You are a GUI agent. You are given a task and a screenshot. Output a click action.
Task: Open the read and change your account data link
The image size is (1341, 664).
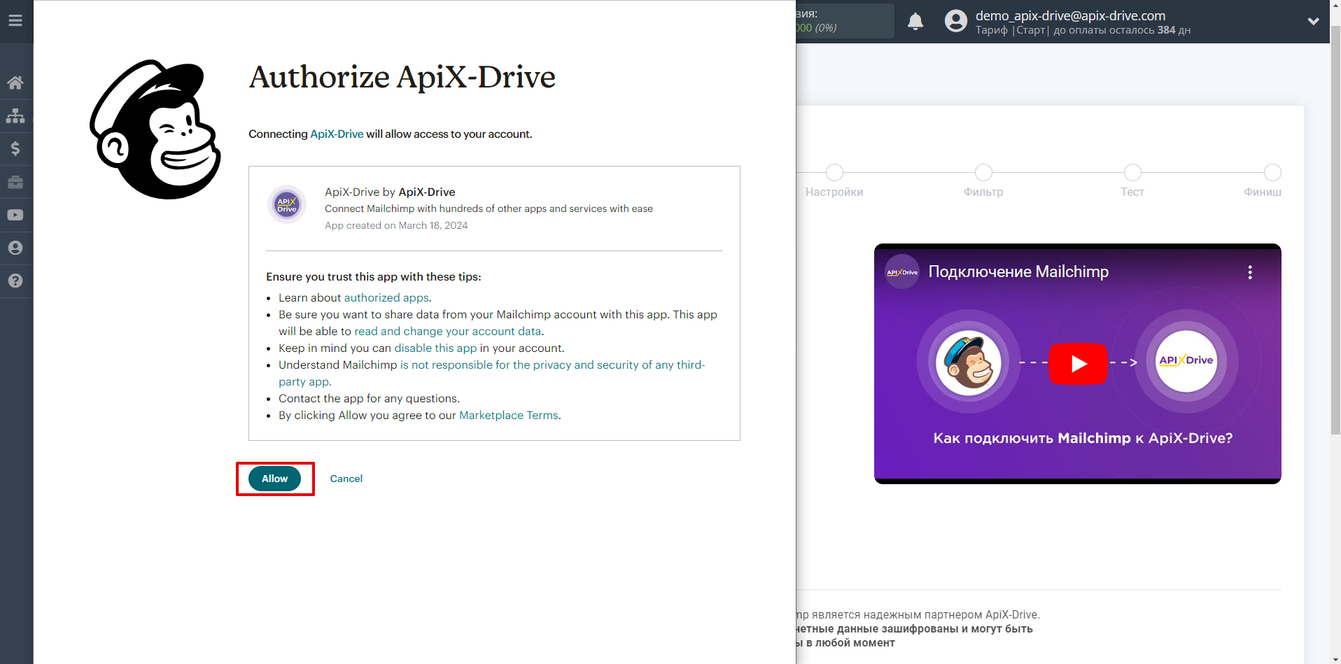coord(448,331)
